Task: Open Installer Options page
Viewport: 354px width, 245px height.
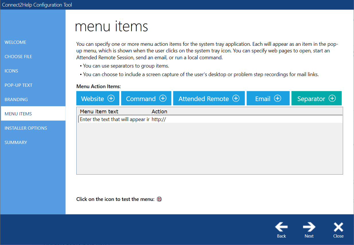Action: tap(26, 128)
